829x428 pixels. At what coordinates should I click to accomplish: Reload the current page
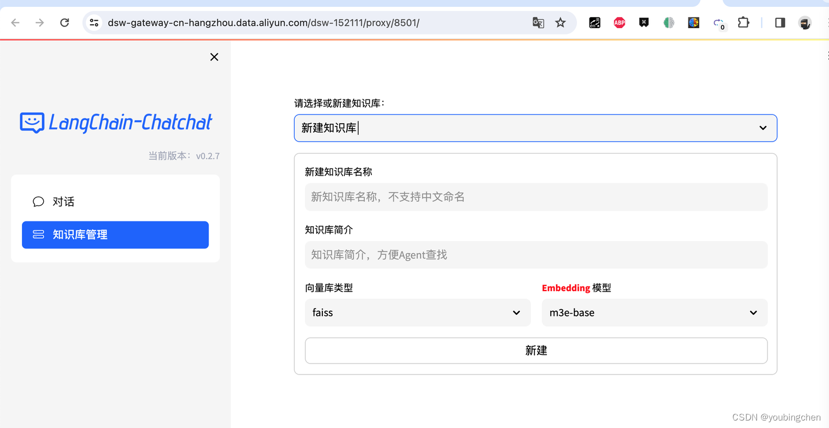(64, 22)
